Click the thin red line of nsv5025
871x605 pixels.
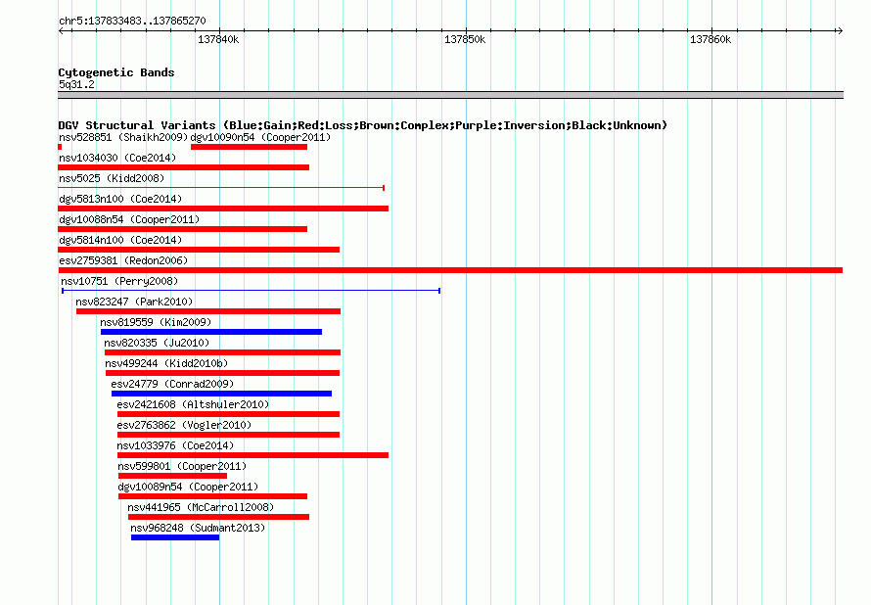click(221, 188)
